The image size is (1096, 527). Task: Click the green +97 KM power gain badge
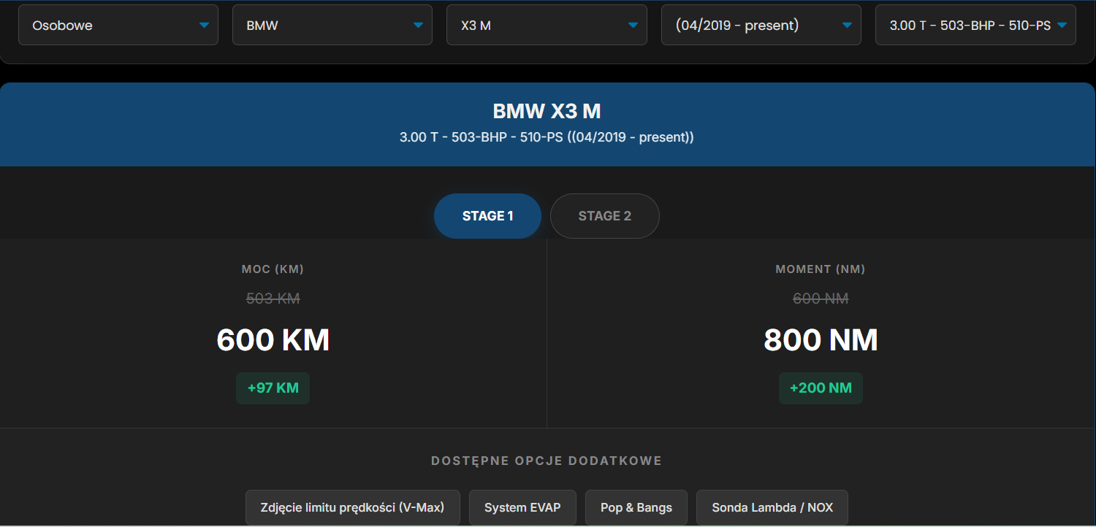[x=273, y=388]
